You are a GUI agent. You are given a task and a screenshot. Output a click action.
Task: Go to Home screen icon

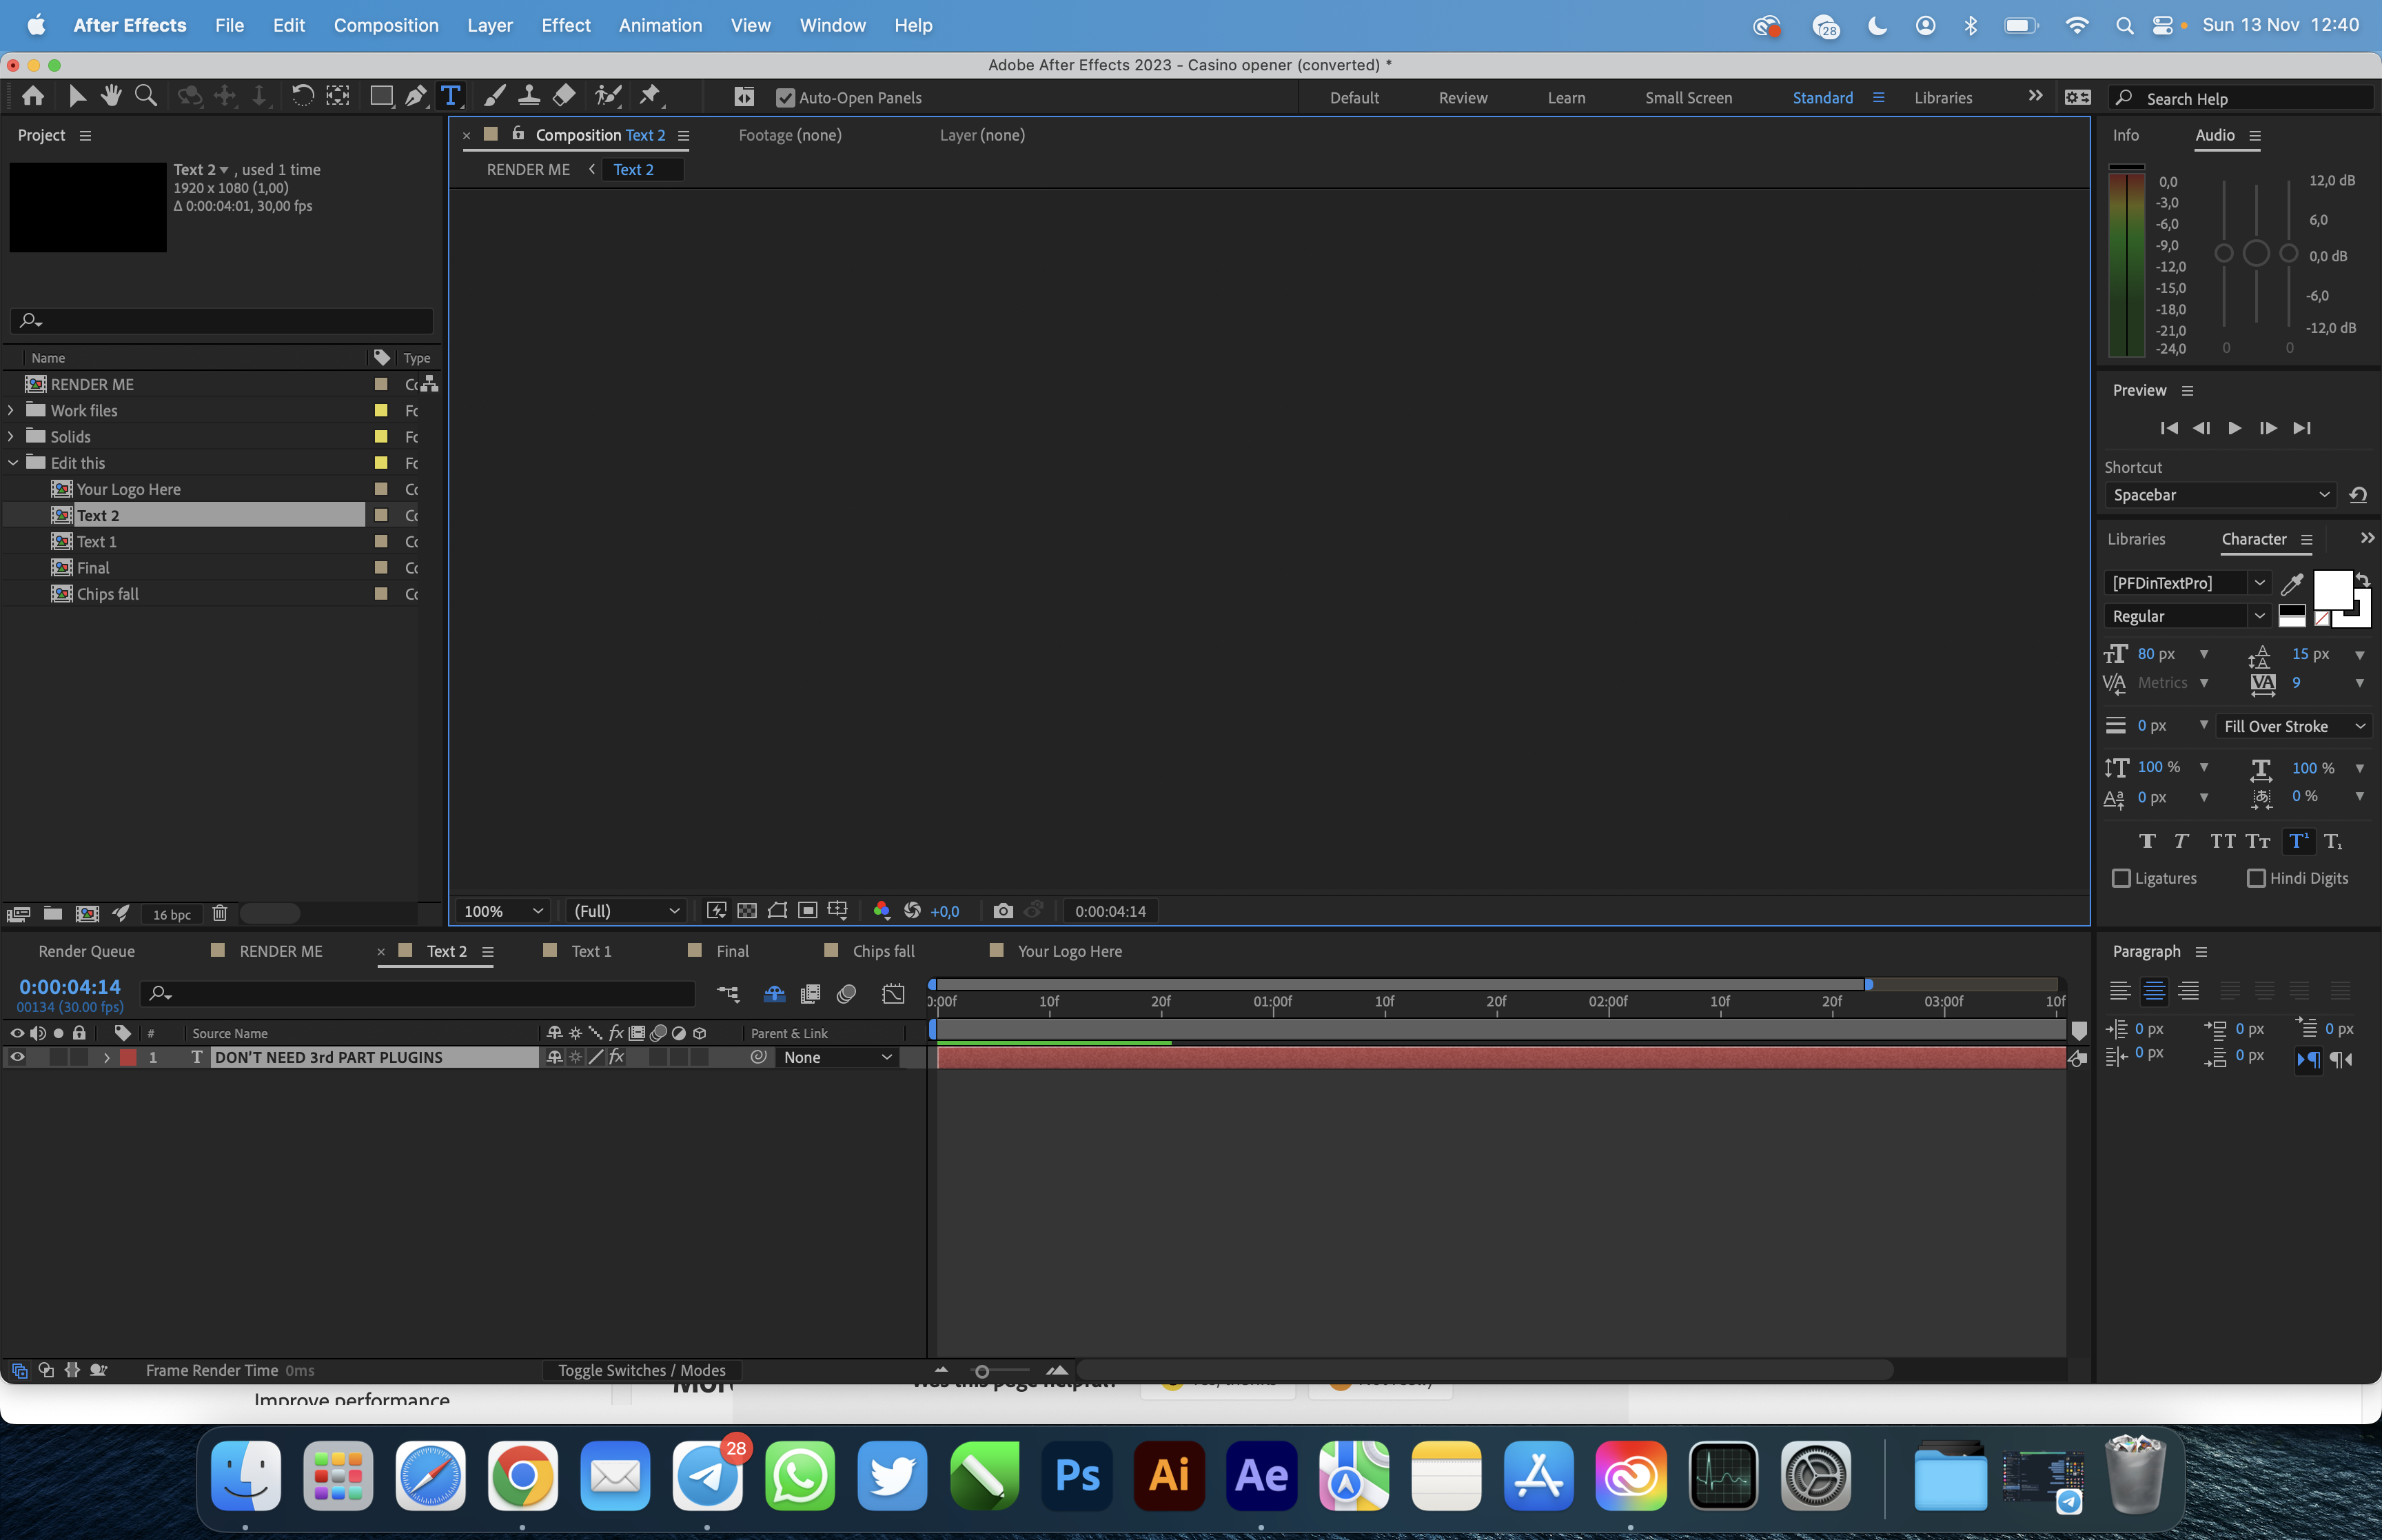33,96
